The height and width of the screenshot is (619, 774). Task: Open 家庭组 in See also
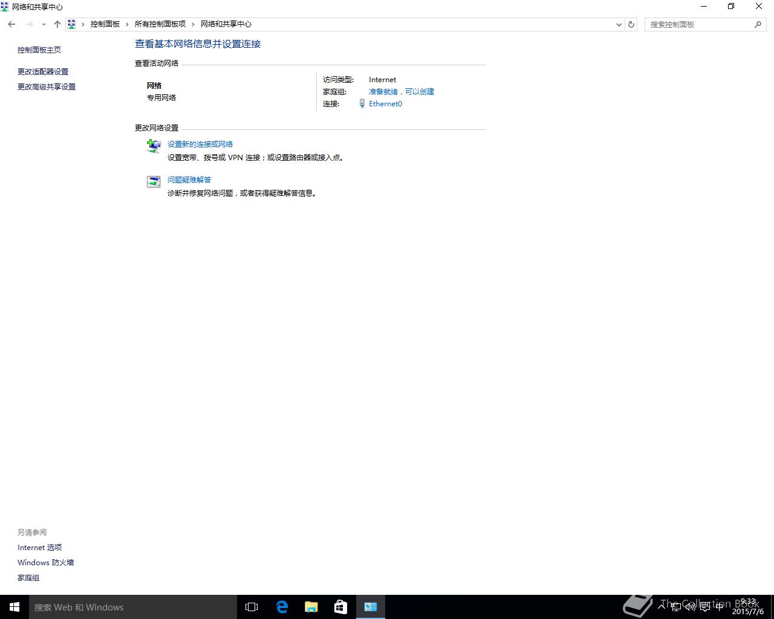[28, 578]
